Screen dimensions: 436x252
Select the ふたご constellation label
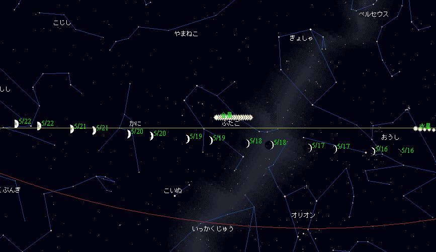(x=231, y=123)
